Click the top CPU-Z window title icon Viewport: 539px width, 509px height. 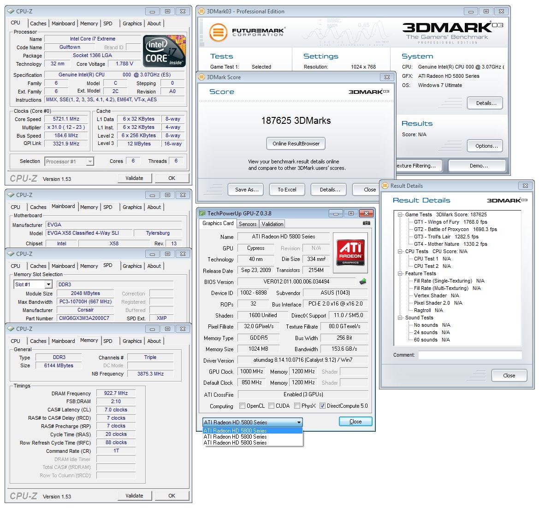11,12
